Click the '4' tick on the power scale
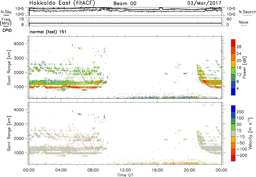 (237, 88)
